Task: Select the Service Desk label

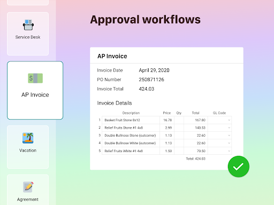Action: [28, 37]
